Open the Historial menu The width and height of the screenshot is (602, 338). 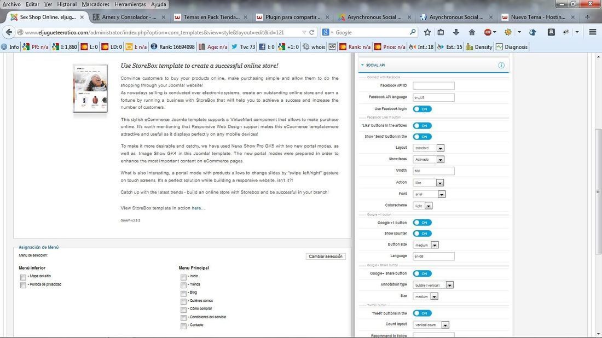[67, 4]
